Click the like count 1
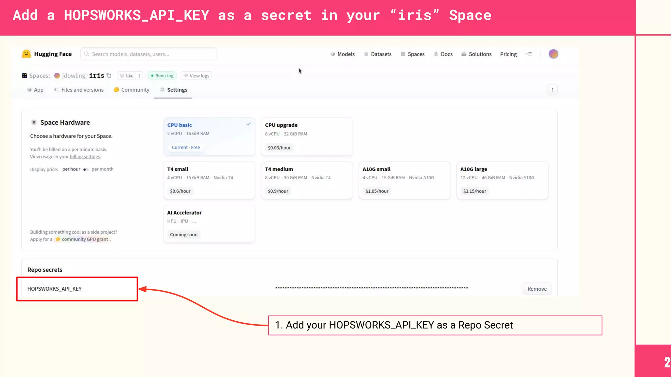Viewport: 671px width, 377px height. (x=139, y=76)
